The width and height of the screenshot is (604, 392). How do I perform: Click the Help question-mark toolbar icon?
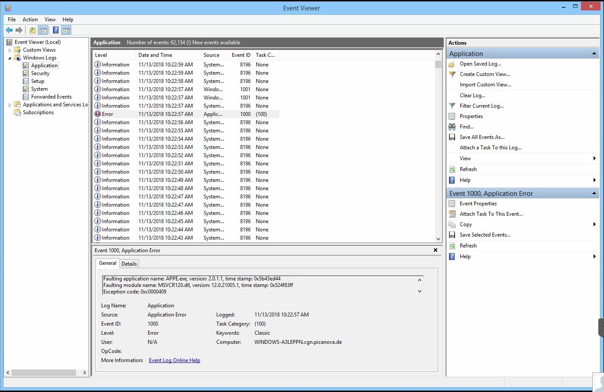56,30
